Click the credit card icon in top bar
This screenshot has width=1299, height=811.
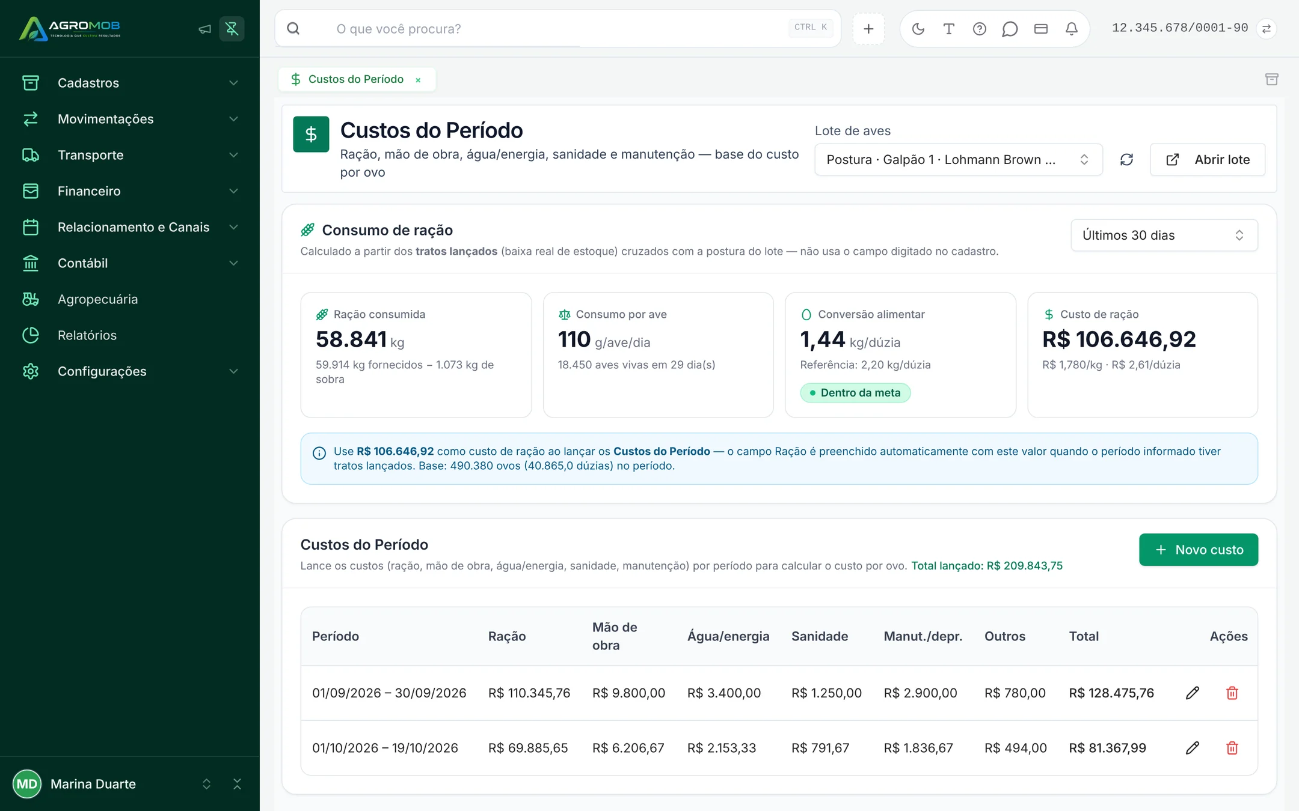(x=1041, y=29)
